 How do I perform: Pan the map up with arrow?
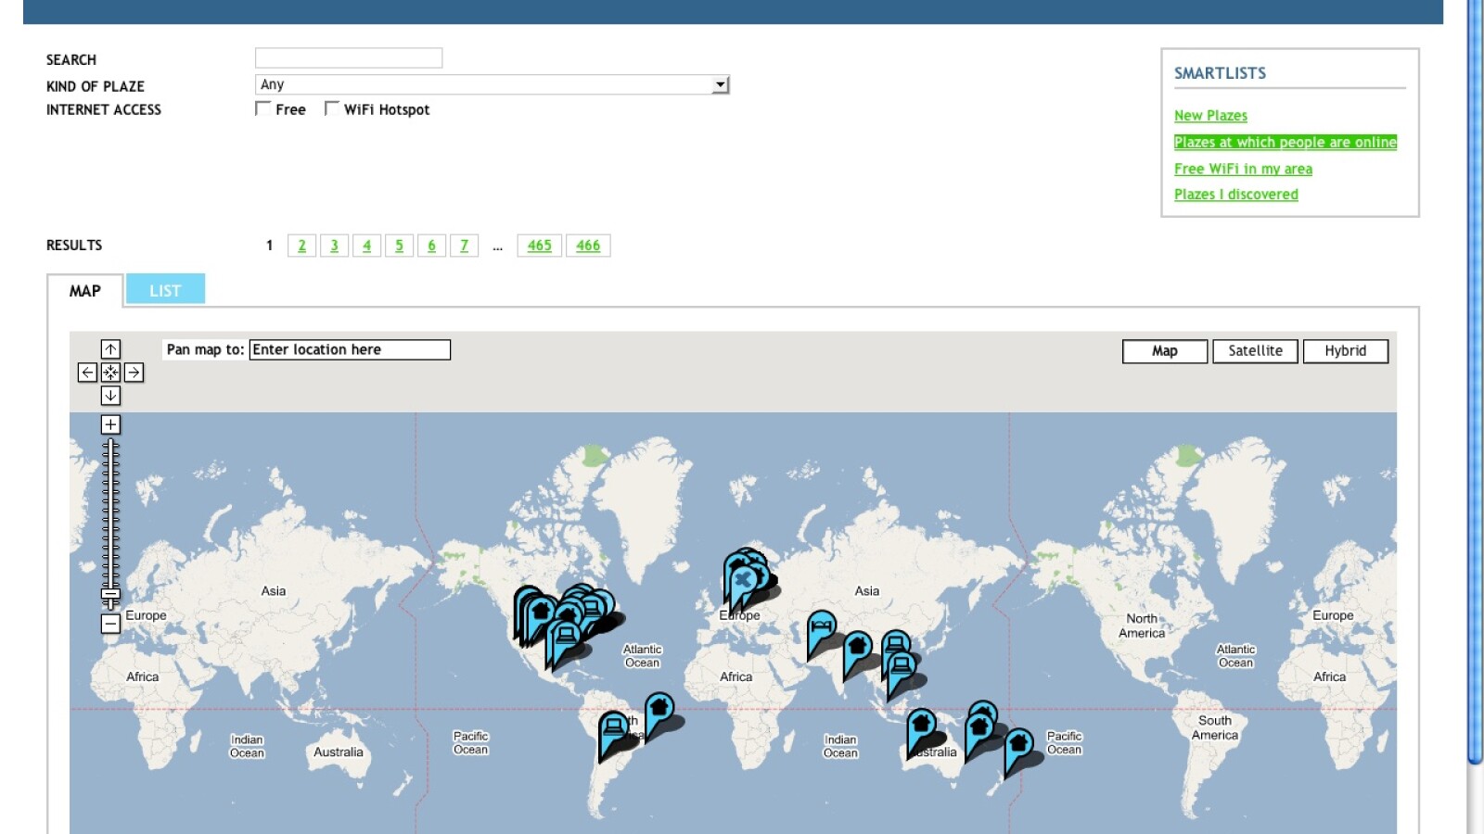pos(110,349)
